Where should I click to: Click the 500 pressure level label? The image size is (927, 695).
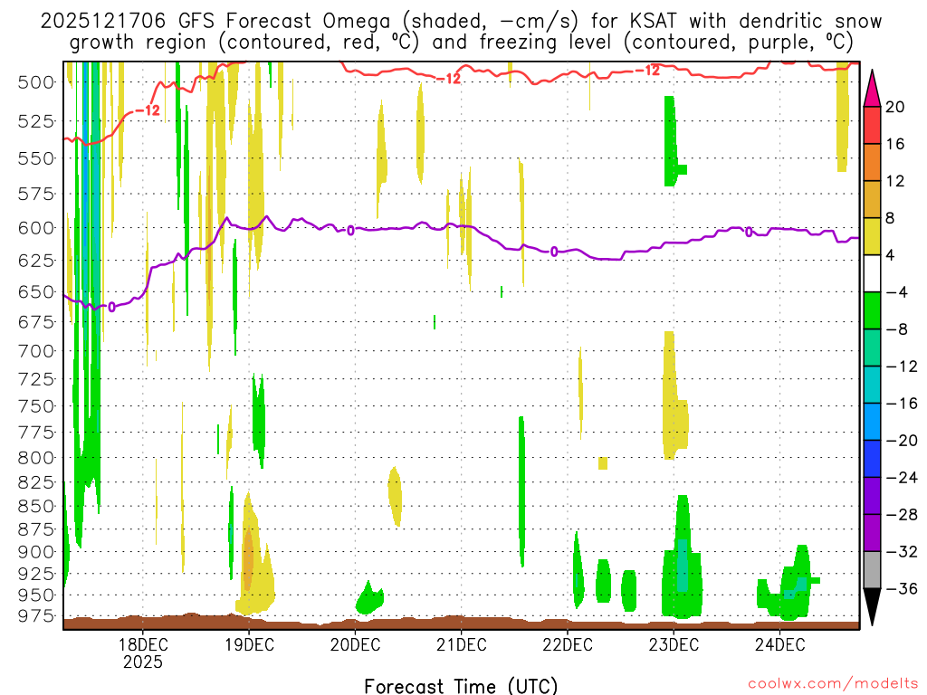coord(36,82)
